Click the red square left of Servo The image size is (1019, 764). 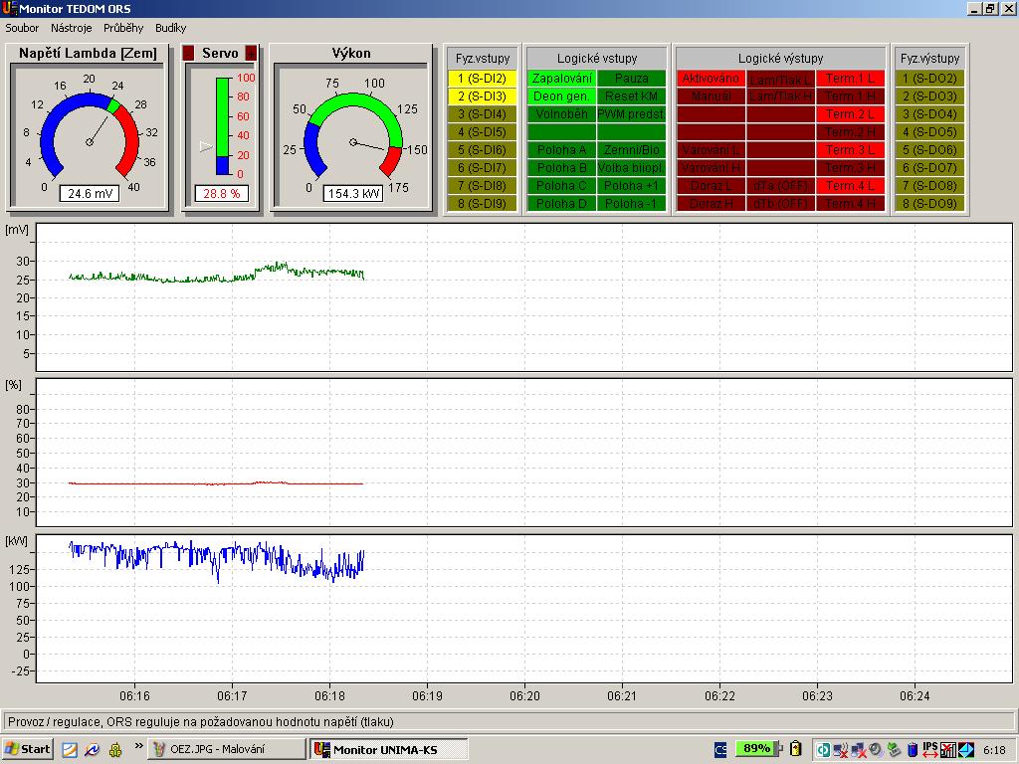189,53
